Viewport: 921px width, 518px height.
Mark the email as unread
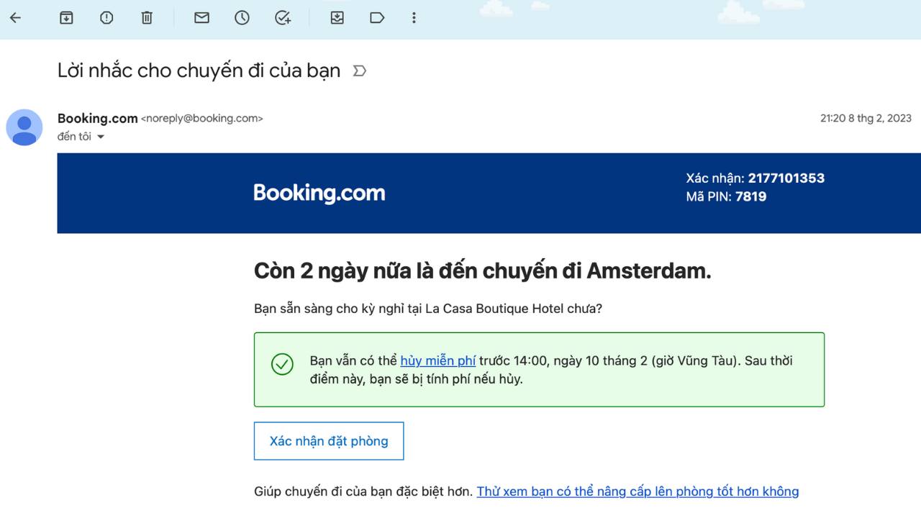pyautogui.click(x=201, y=17)
